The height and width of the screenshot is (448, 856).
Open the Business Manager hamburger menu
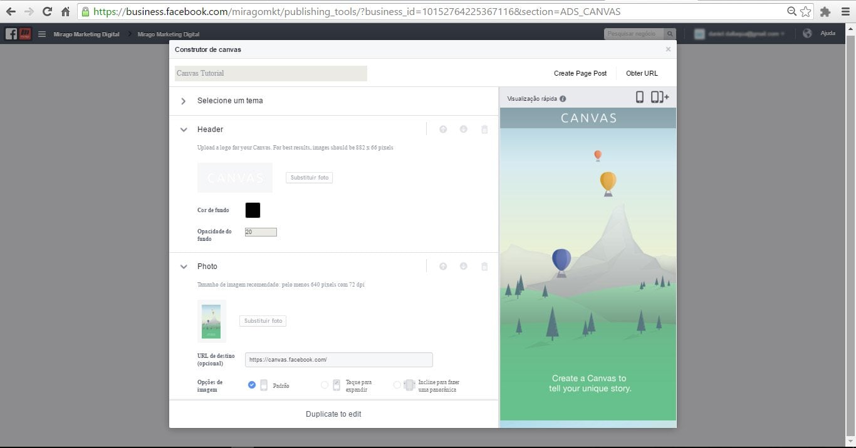coord(42,34)
